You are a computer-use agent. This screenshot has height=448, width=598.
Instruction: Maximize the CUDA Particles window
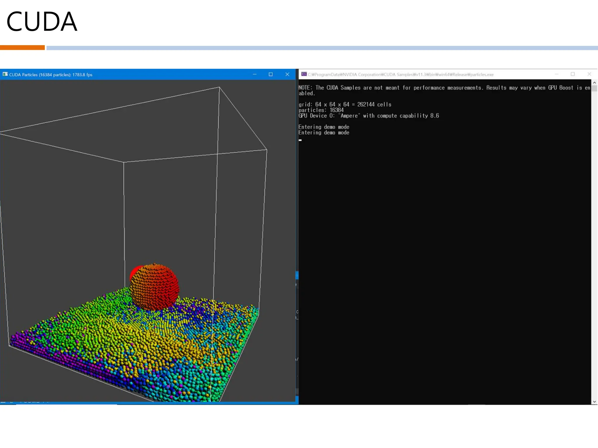pyautogui.click(x=271, y=74)
